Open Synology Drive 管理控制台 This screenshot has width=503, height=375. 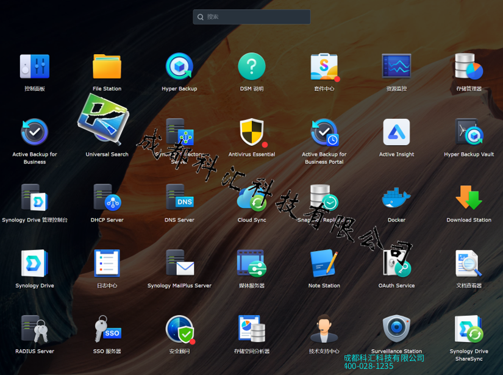pos(35,198)
